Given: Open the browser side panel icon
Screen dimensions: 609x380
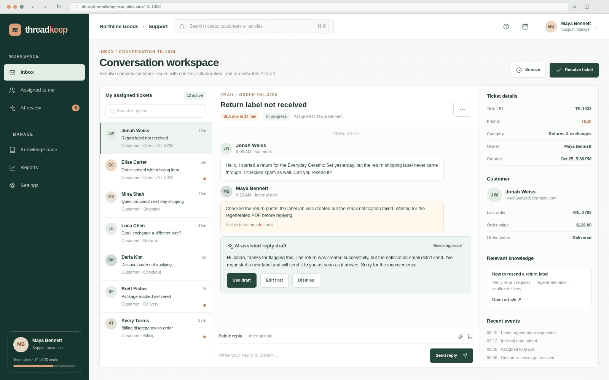Looking at the screenshot, I should [x=587, y=6].
